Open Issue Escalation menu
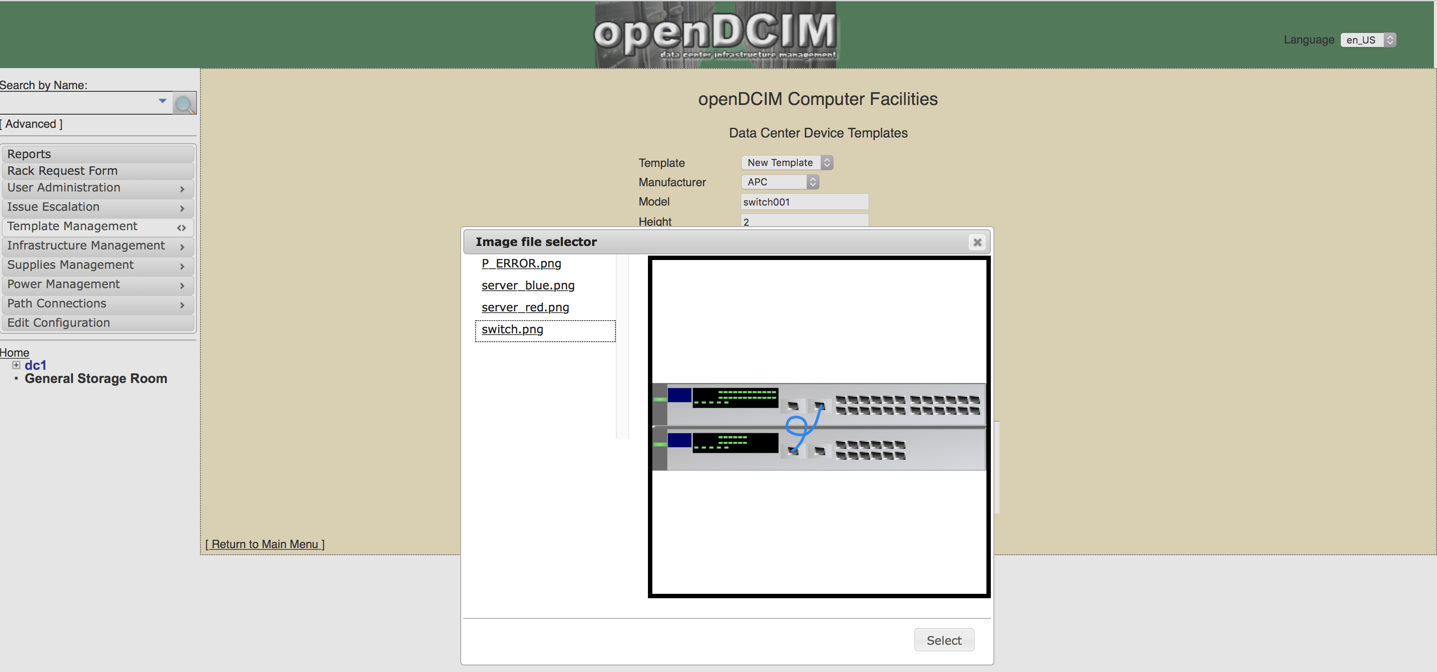The width and height of the screenshot is (1437, 672). click(x=98, y=207)
